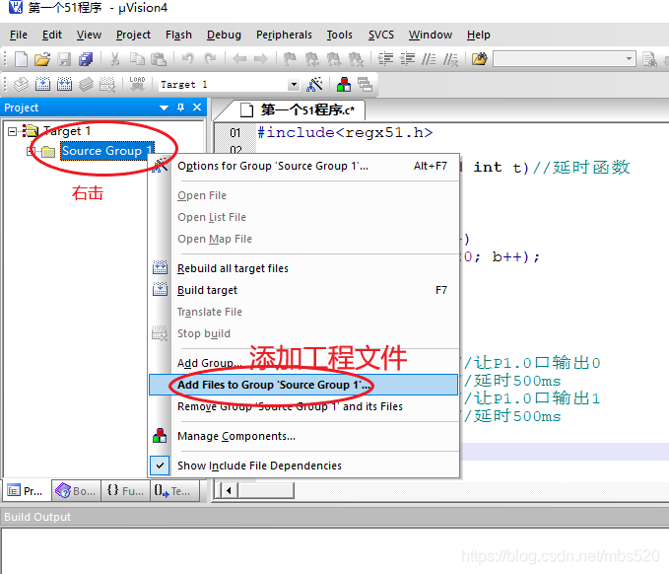
Task: Click the Redo arrow icon
Action: click(x=210, y=58)
